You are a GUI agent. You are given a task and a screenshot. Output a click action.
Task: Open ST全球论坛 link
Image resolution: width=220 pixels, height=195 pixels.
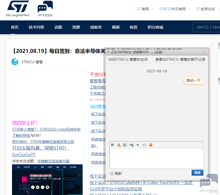pyautogui.click(x=205, y=9)
